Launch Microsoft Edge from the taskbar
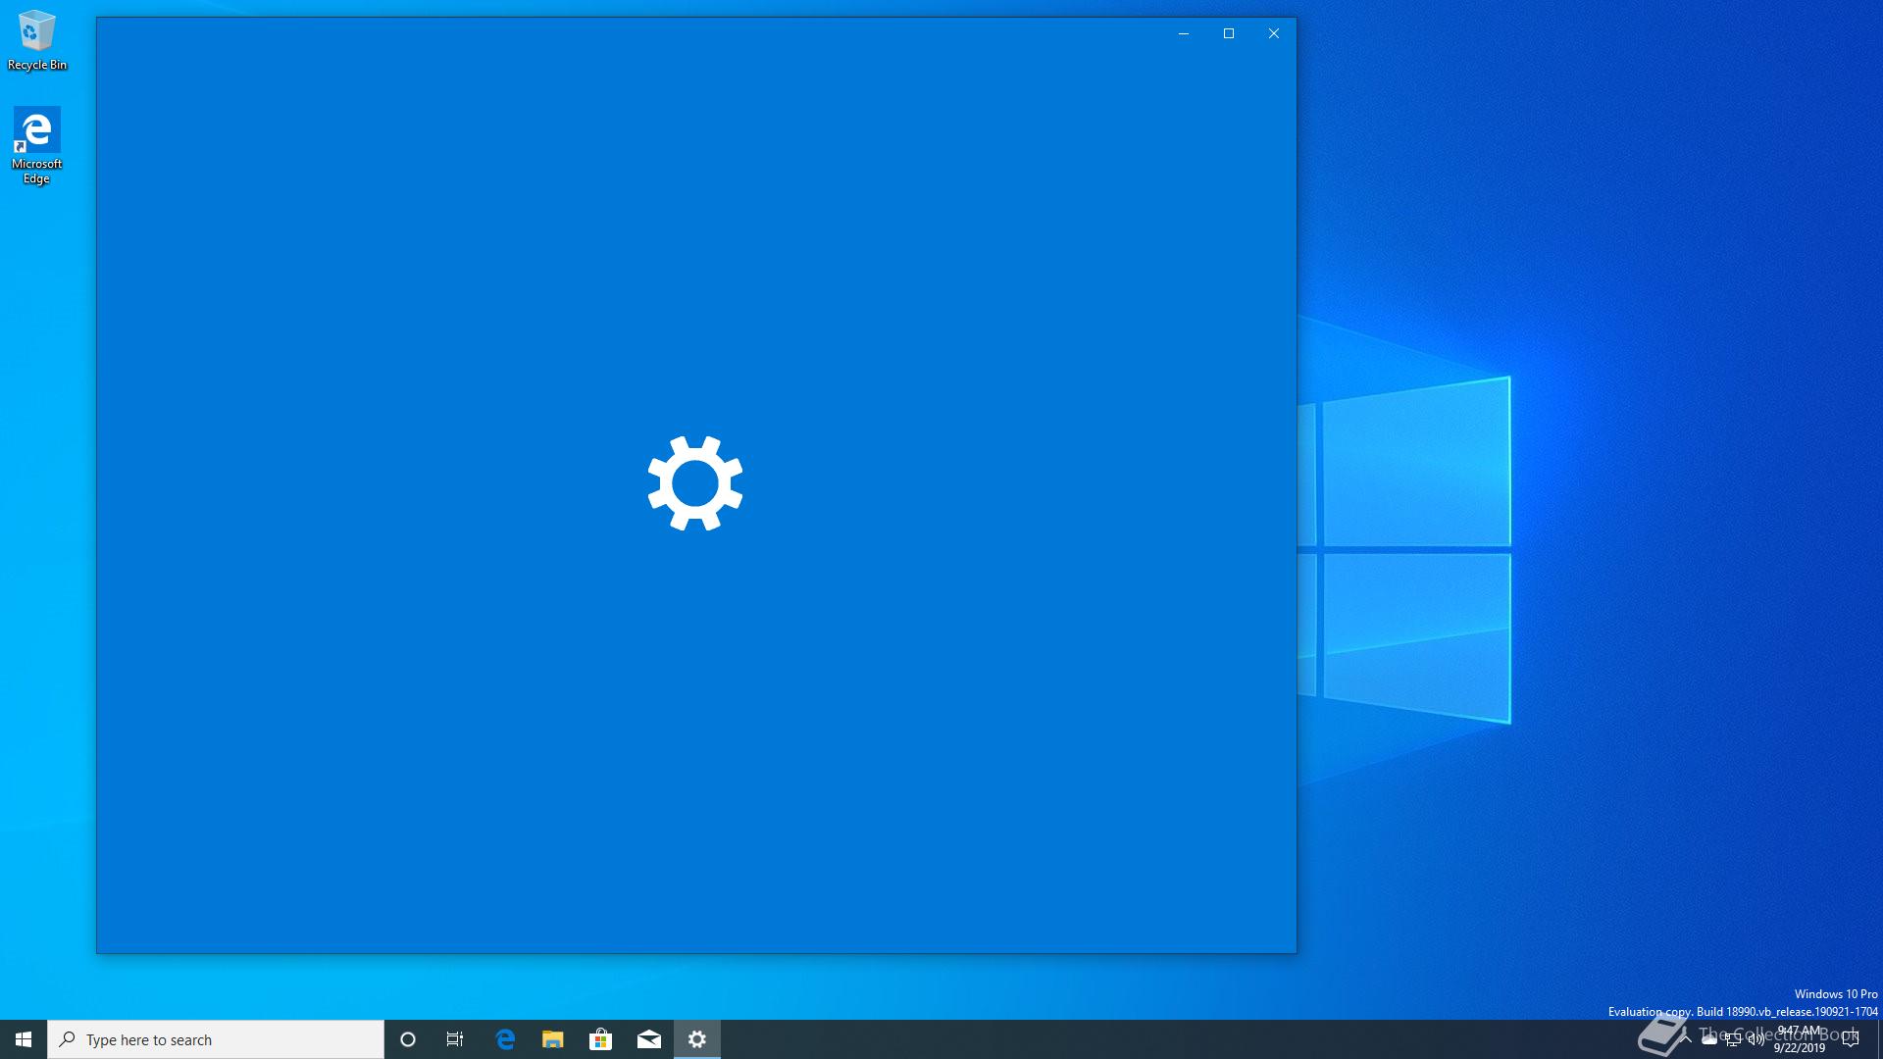This screenshot has width=1883, height=1059. coord(505,1039)
